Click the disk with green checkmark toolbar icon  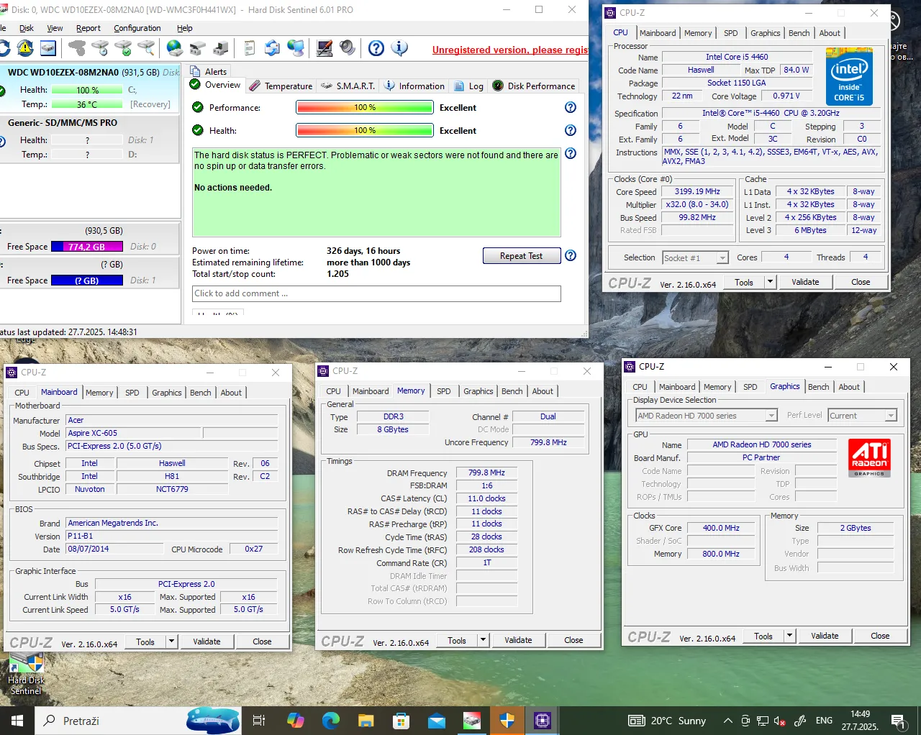pyautogui.click(x=123, y=48)
